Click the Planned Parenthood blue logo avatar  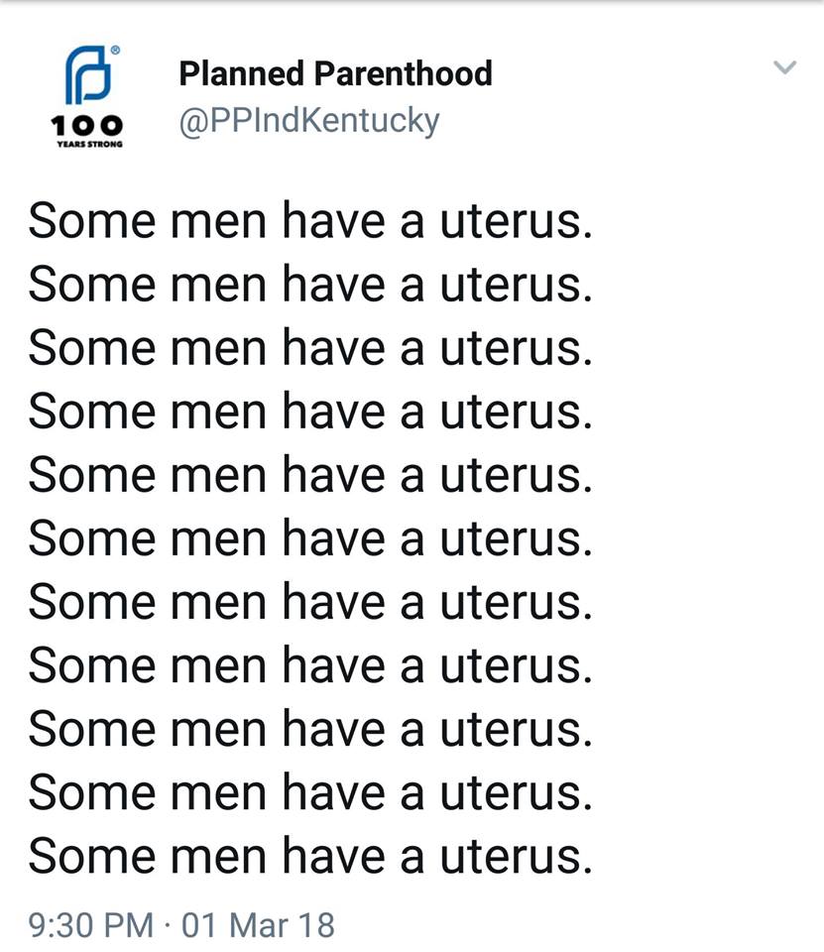pos(88,74)
